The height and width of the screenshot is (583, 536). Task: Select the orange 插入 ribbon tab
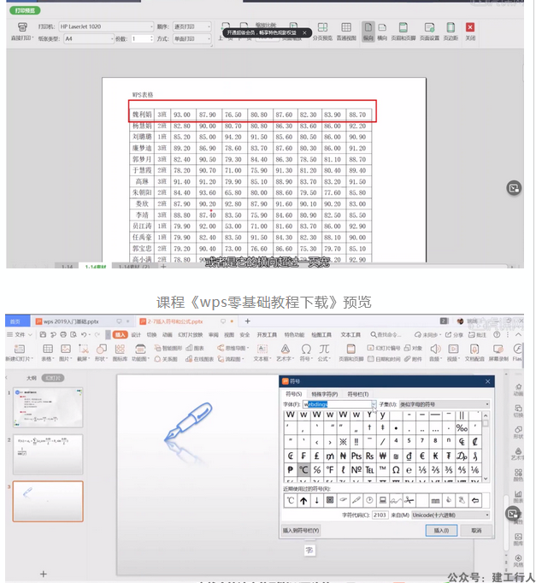click(x=120, y=334)
